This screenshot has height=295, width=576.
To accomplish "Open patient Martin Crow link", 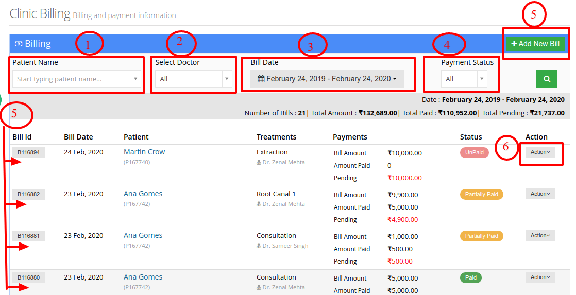I will [x=144, y=152].
